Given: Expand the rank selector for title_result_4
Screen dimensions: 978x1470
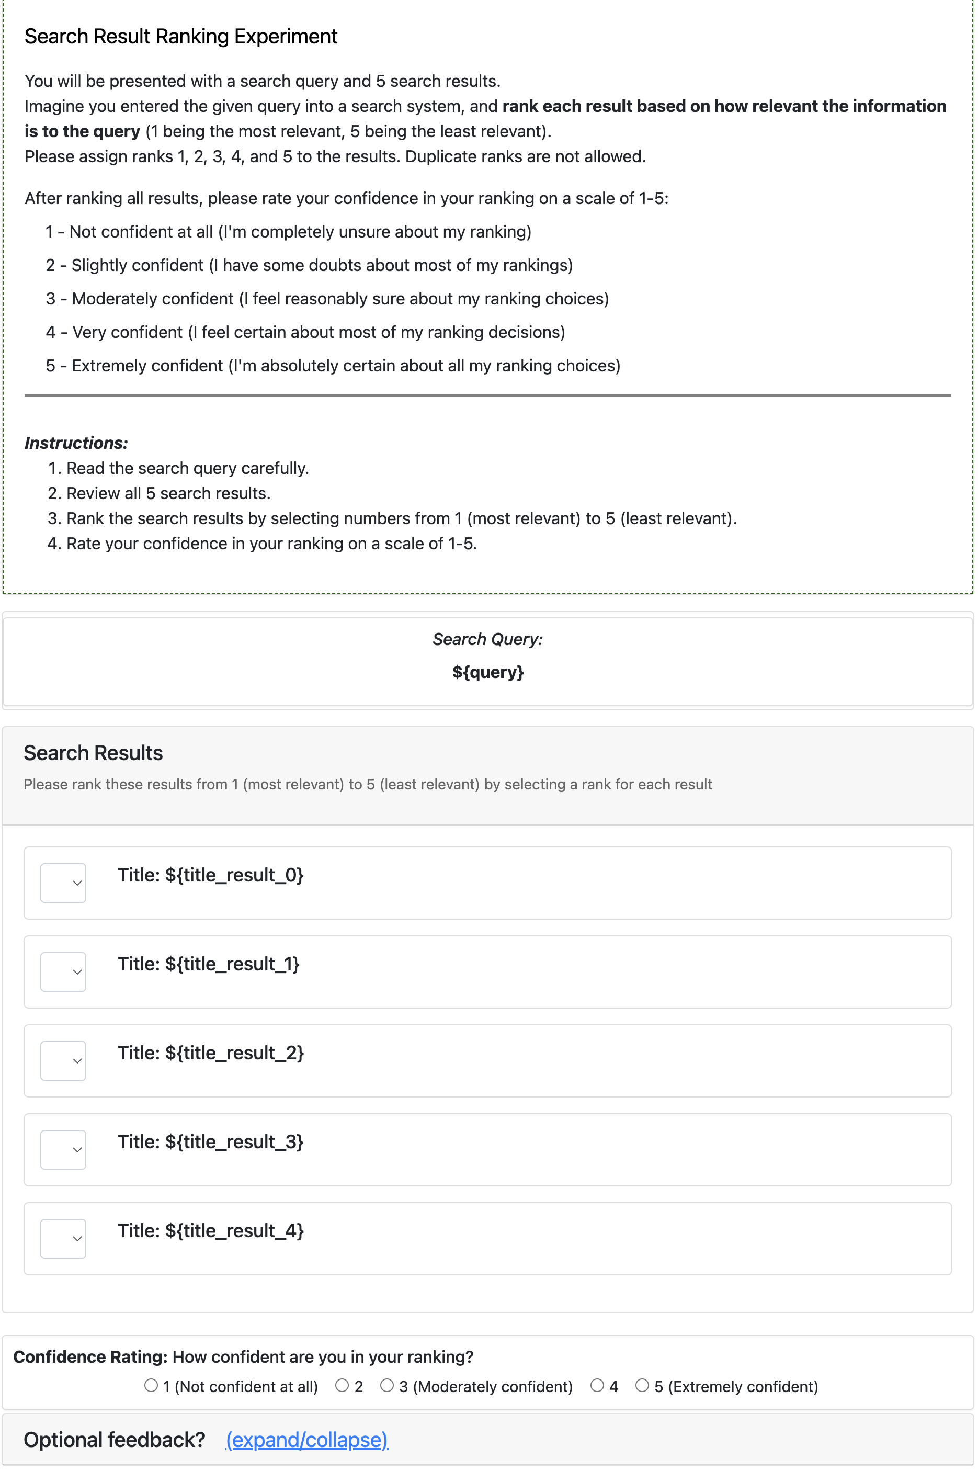Looking at the screenshot, I should point(63,1238).
